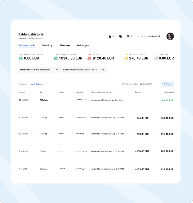193x203 pixels.
Task: Open the shopping cart icon
Action: [128, 36]
